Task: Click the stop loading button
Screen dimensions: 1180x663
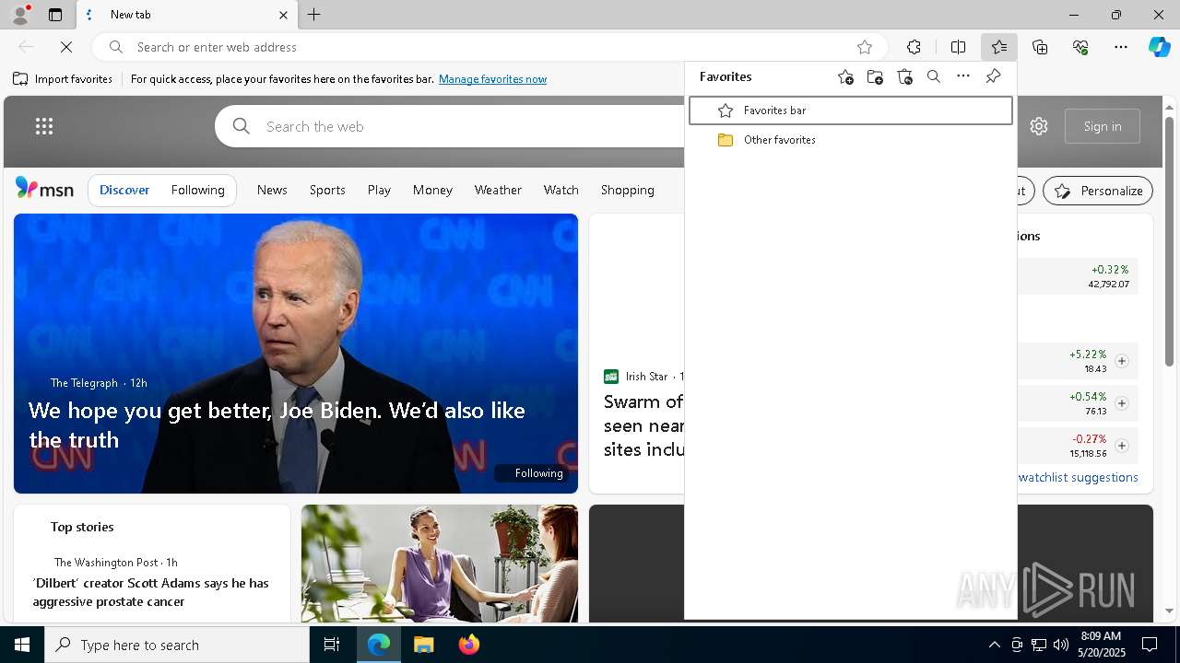Action: pyautogui.click(x=66, y=47)
